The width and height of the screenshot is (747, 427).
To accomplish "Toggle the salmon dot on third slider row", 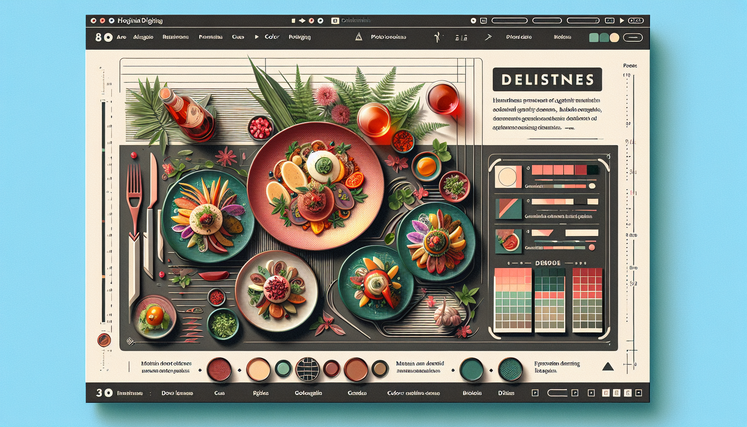I will (592, 248).
